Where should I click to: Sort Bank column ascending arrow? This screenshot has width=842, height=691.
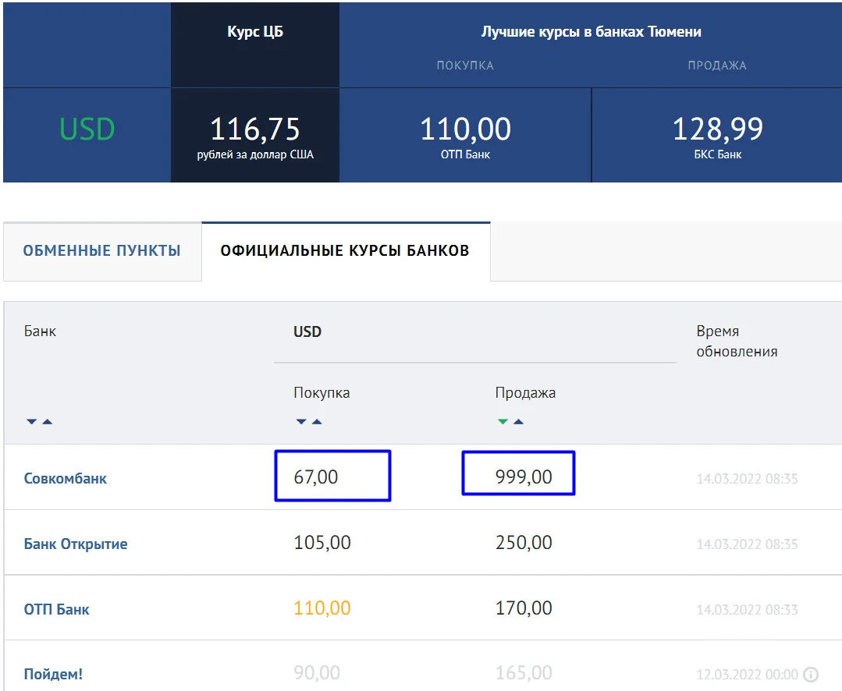coord(48,422)
